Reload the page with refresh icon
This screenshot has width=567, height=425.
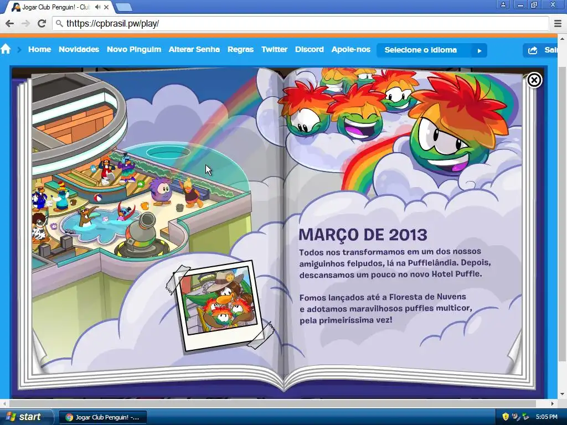42,23
